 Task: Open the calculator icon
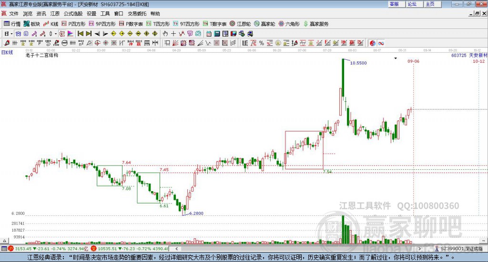[x=217, y=34]
